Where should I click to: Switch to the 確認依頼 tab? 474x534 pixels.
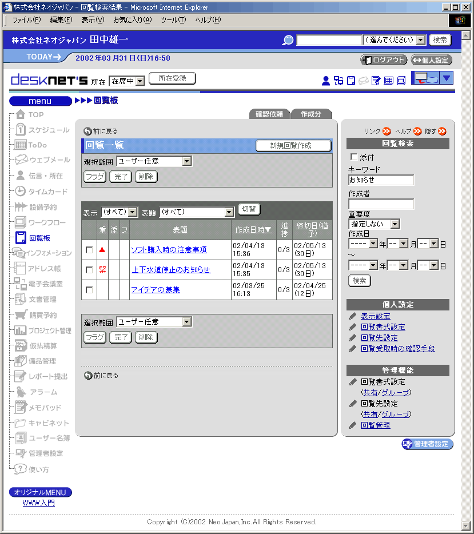coord(269,114)
